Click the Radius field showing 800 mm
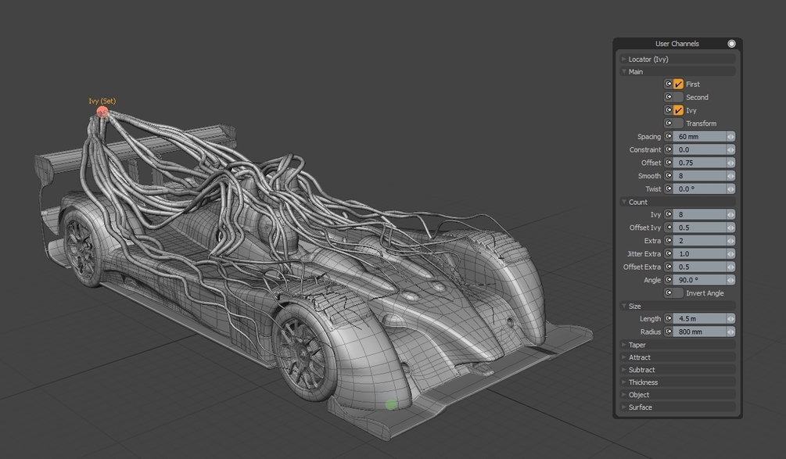Image resolution: width=786 pixels, height=459 pixels. pos(699,332)
